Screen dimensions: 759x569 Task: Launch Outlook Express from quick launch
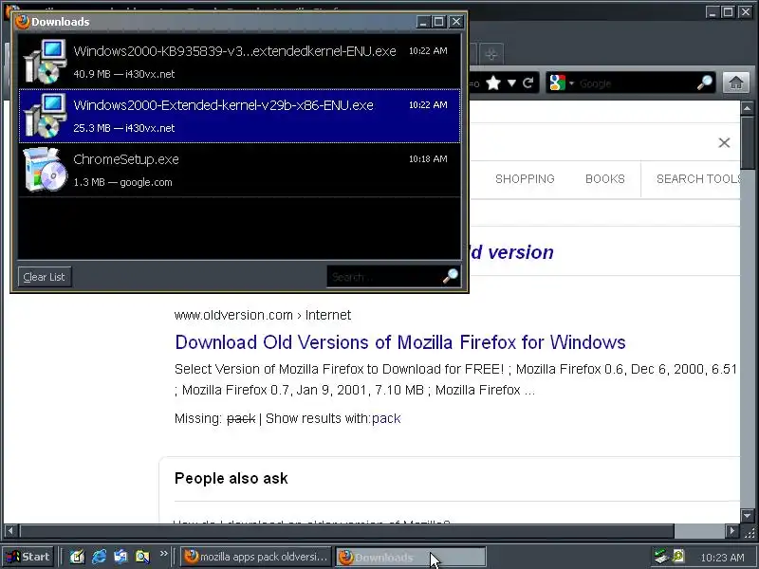[120, 557]
